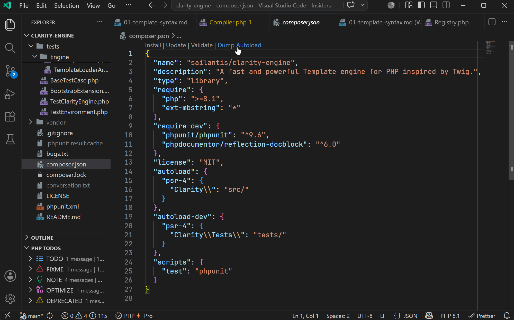Click the Install code lens link

point(153,45)
